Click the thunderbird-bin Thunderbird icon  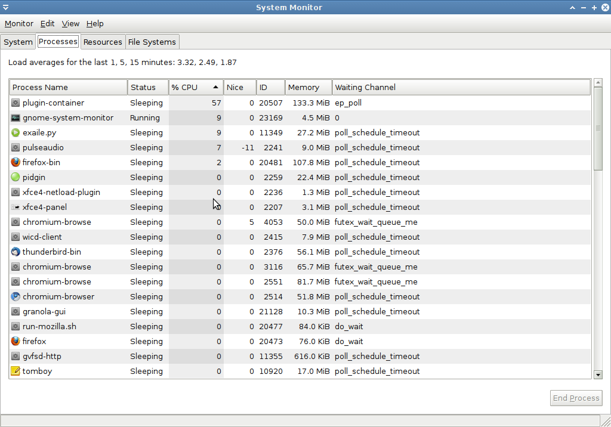tap(15, 252)
